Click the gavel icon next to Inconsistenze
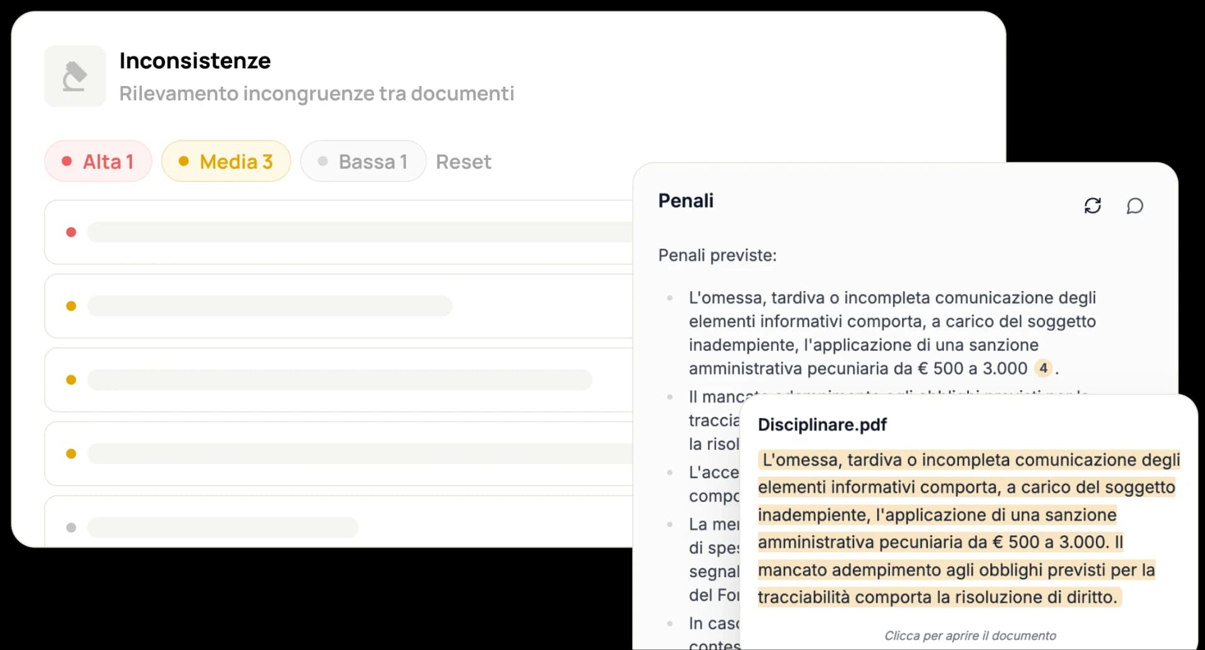This screenshot has height=650, width=1205. click(x=75, y=76)
